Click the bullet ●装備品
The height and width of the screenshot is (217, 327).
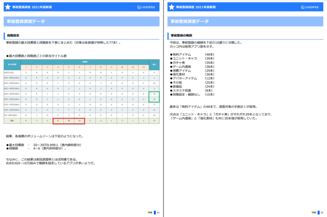(176, 86)
